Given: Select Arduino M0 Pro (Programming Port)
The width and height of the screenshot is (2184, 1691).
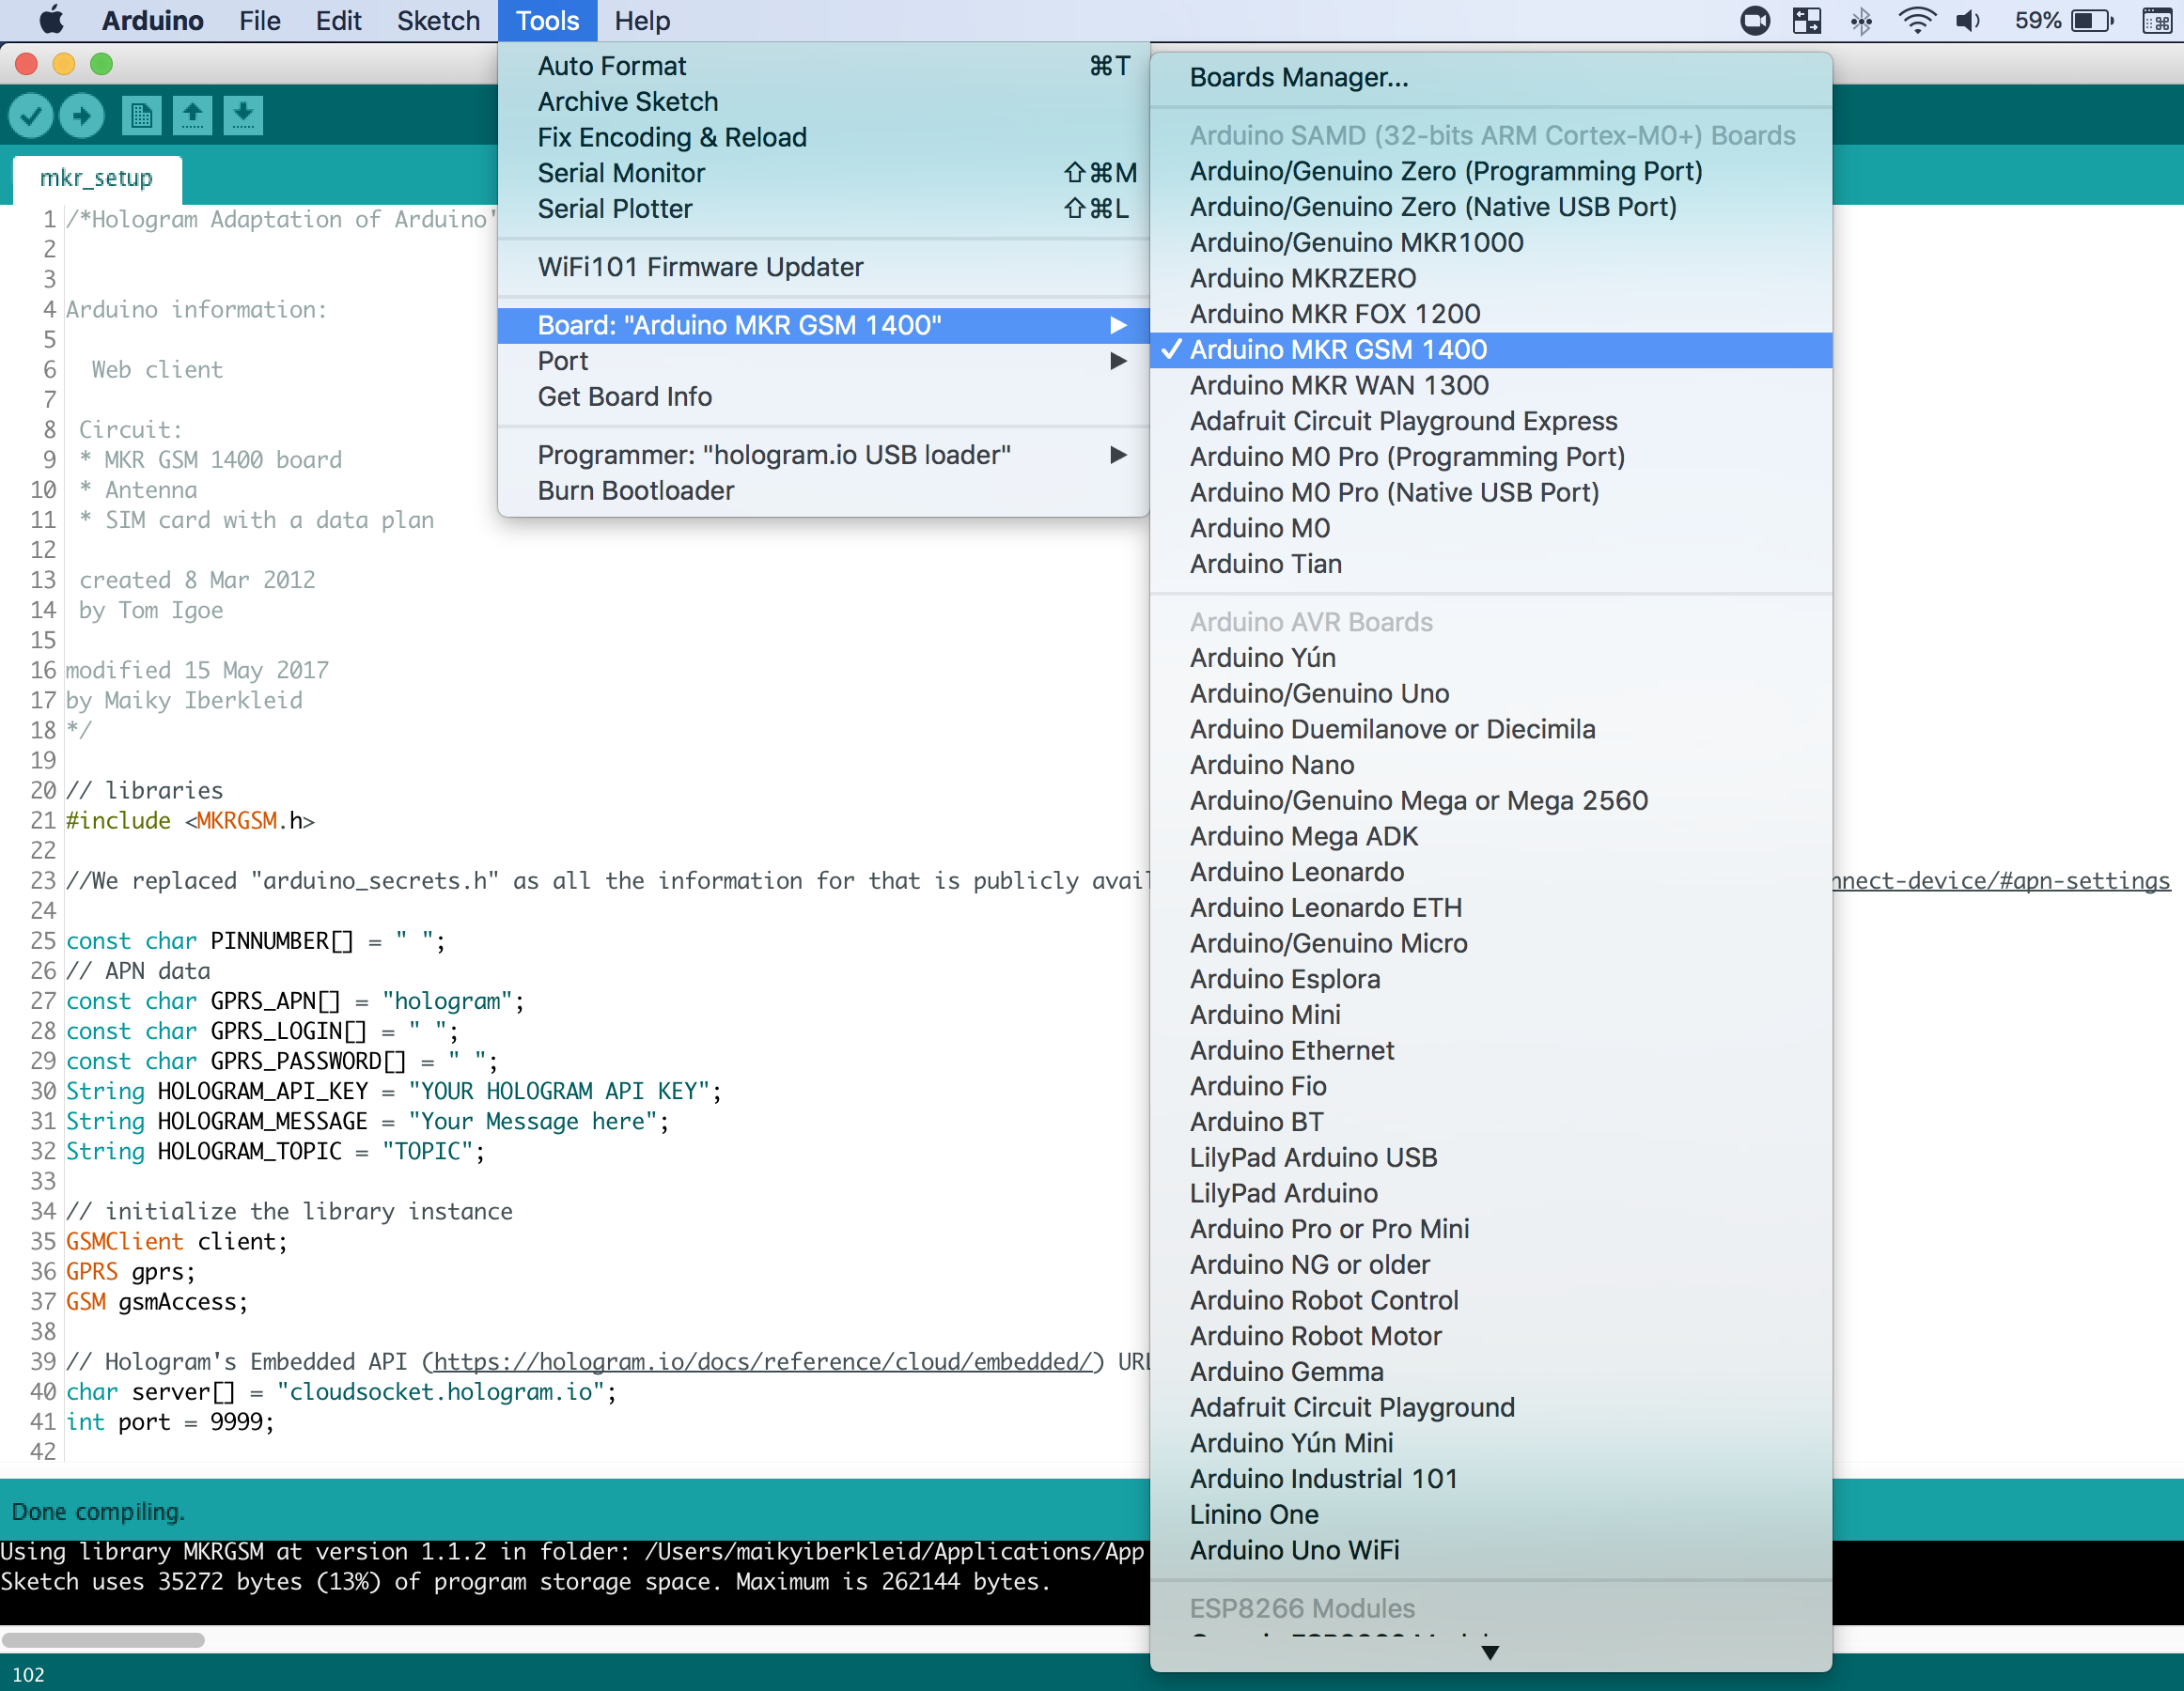Looking at the screenshot, I should tap(1490, 458).
